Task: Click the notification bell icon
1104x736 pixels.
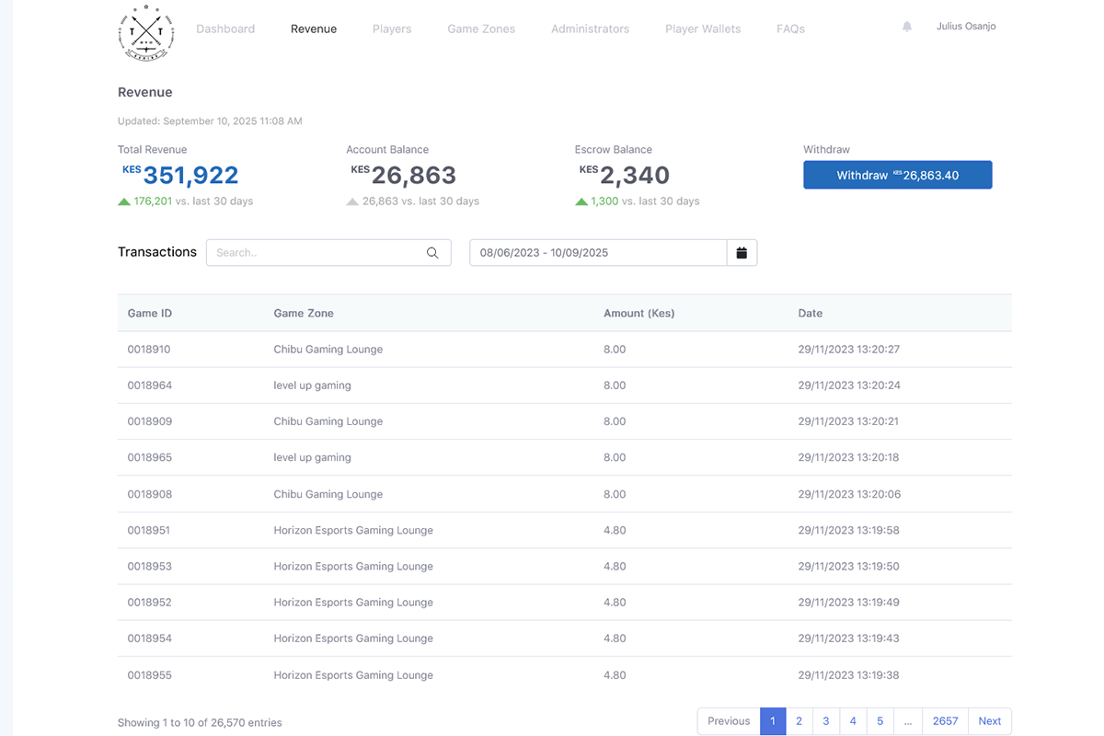Action: (907, 28)
